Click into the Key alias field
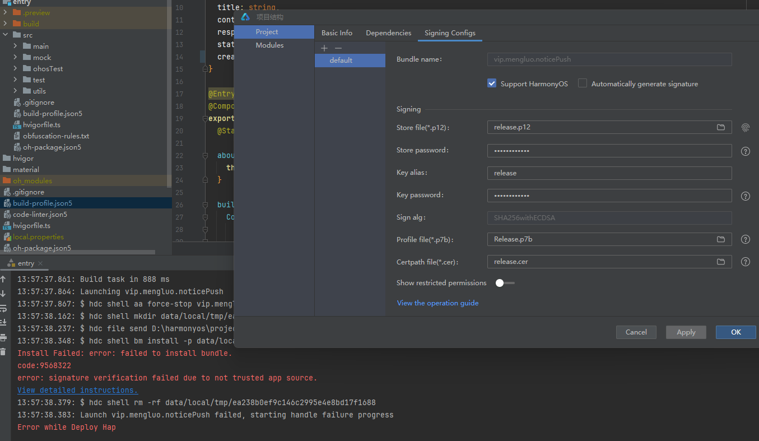Viewport: 759px width, 441px height. tap(609, 173)
